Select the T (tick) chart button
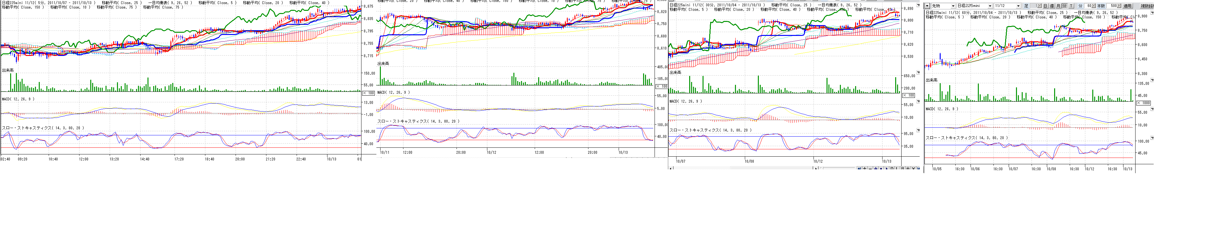 tap(1071, 6)
